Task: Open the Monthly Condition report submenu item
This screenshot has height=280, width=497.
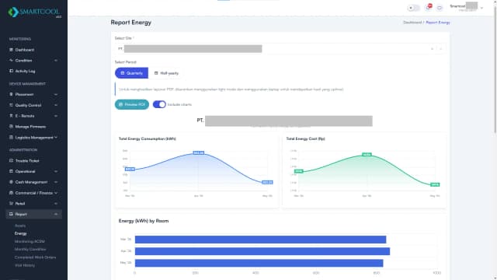Action: 30,249
